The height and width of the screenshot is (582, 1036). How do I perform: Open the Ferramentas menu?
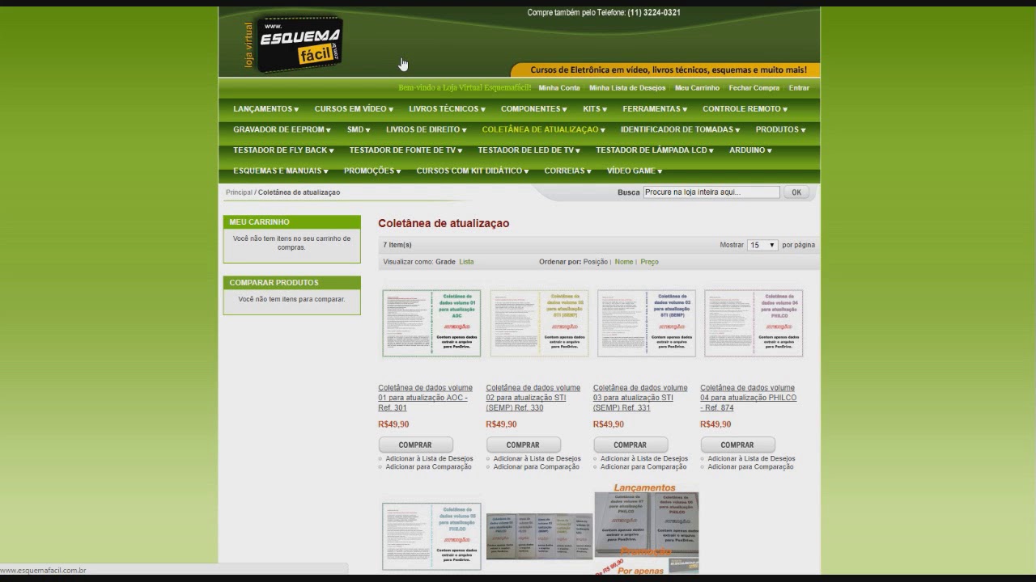(x=655, y=109)
